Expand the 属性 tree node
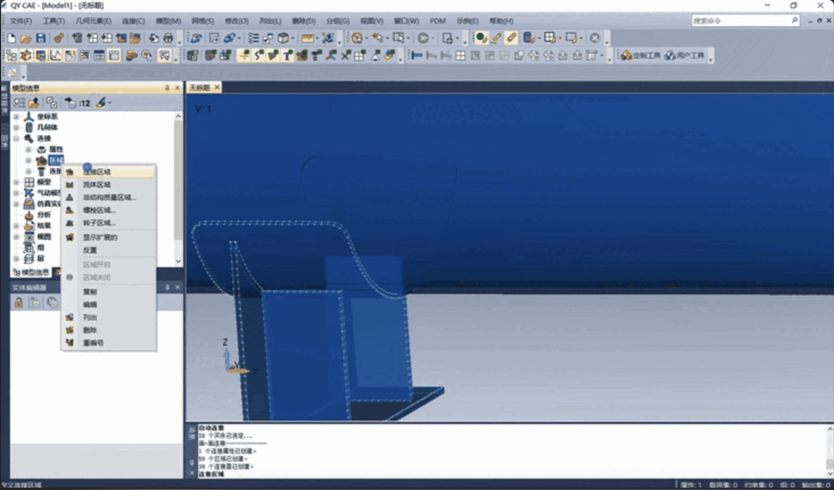Screen dimensions: 834x490 click(28, 150)
